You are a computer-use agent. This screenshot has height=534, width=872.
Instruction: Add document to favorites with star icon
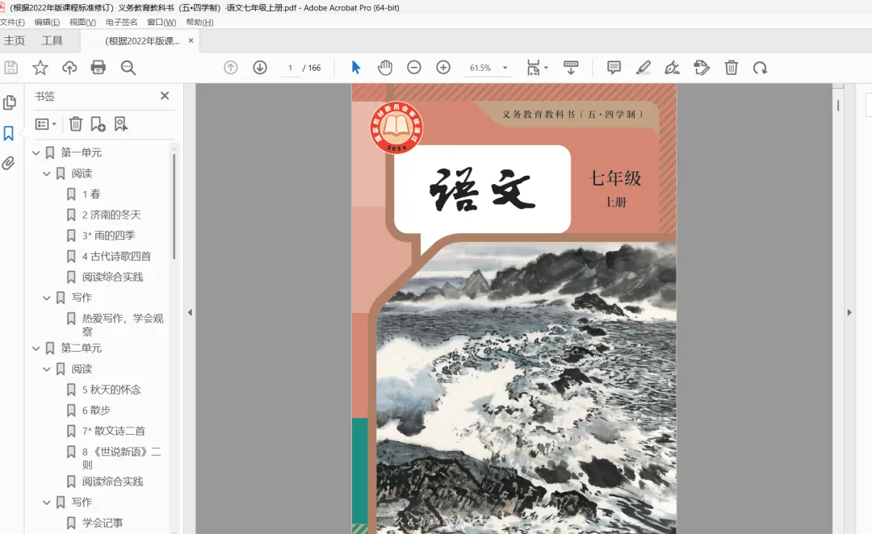(40, 68)
